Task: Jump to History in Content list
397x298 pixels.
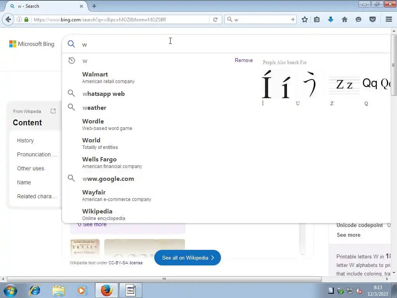Action: (25, 140)
